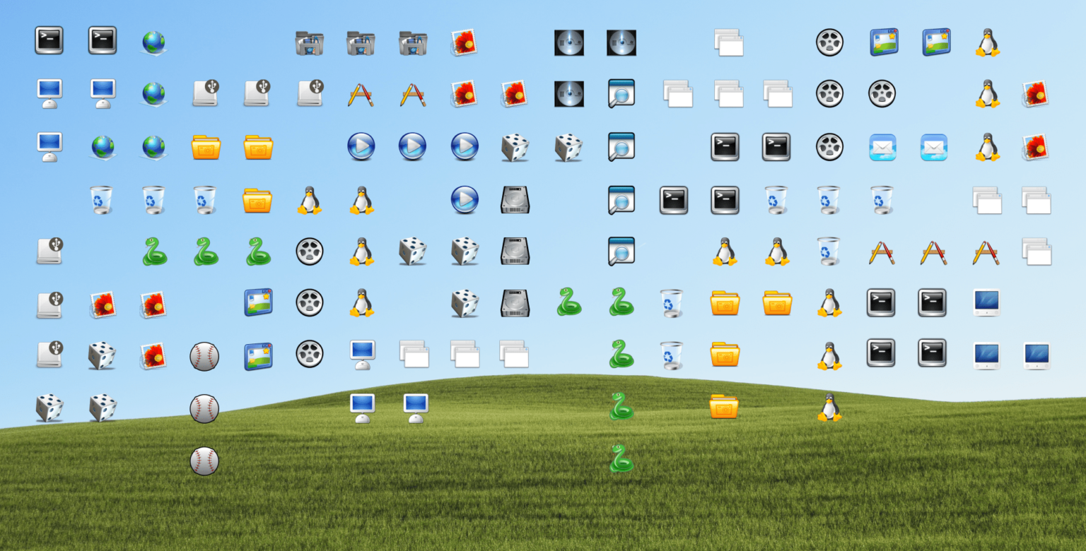
Task: Open the orange documents folder icon
Action: pyautogui.click(x=206, y=146)
